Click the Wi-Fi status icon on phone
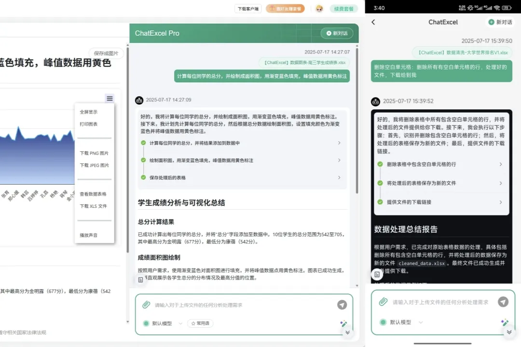 (x=497, y=8)
